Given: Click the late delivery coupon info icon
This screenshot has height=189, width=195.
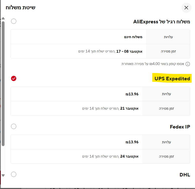Looking at the screenshot, I should tap(187, 64).
